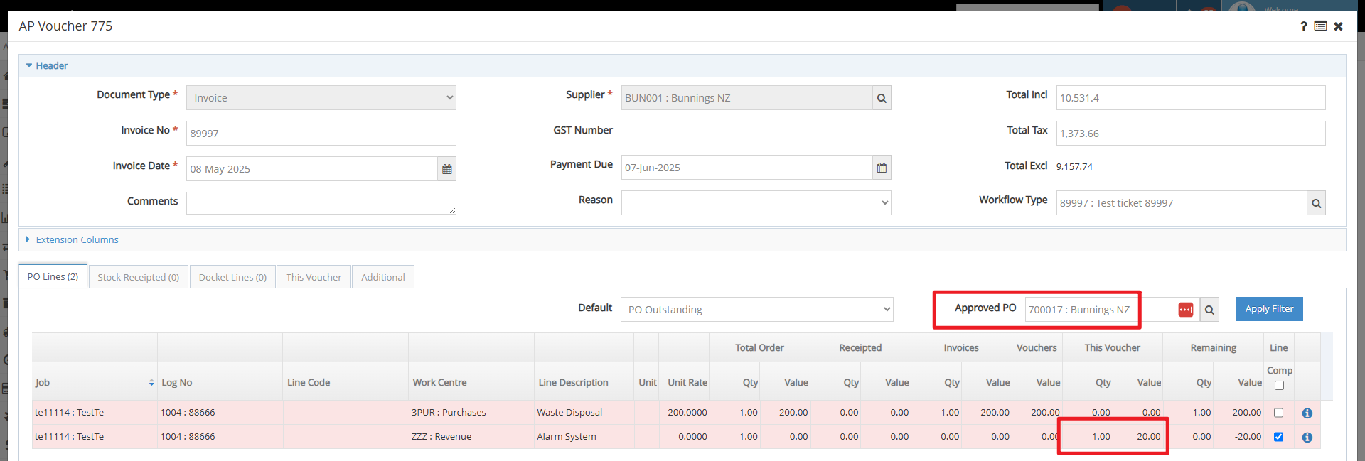Search for a Supplier via magnifier icon
This screenshot has height=461, width=1365.
882,98
